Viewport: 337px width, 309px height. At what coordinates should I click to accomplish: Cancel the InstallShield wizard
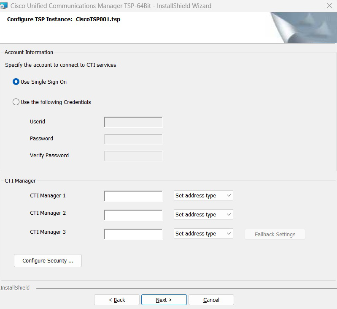tap(211, 300)
